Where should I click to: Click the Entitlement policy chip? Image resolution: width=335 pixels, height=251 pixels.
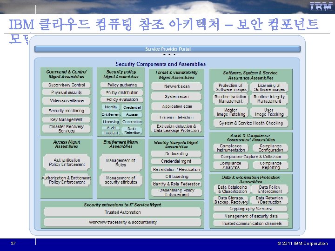(111, 114)
